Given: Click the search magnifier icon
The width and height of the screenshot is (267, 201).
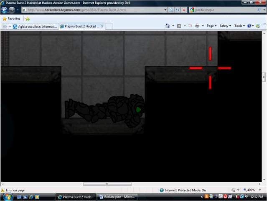Looking at the screenshot, I should (x=259, y=10).
